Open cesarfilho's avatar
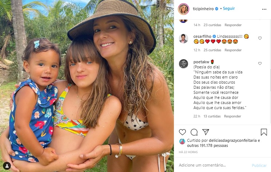This screenshot has height=172, width=271. pos(183,39)
